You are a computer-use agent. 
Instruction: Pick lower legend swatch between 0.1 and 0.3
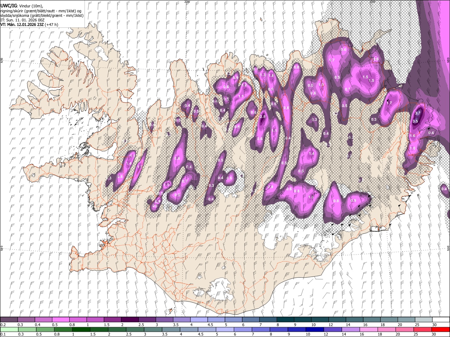9,329
